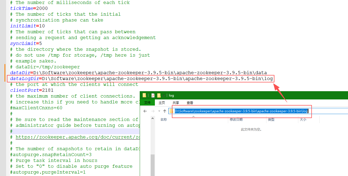Viewport: 348px width, 176px height.
Task: Click the navigation pane scrollbar thumb
Action: (152, 165)
